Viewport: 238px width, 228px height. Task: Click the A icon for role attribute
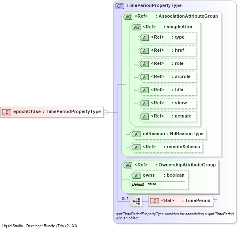(x=144, y=64)
